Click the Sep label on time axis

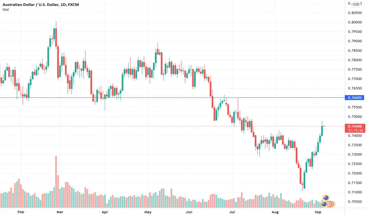pyautogui.click(x=318, y=212)
